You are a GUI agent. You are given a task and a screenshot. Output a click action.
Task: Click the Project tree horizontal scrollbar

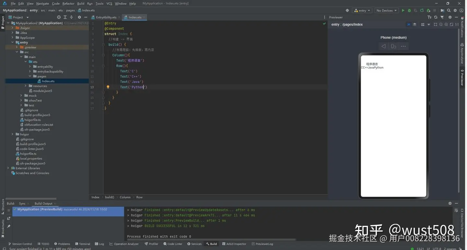click(31, 199)
